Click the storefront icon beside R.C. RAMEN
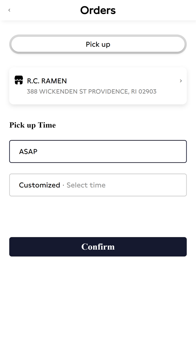 coord(18,80)
